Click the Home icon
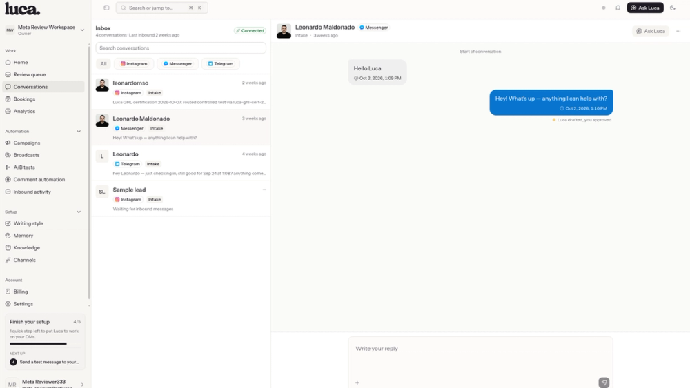Image resolution: width=690 pixels, height=388 pixels. (8, 63)
